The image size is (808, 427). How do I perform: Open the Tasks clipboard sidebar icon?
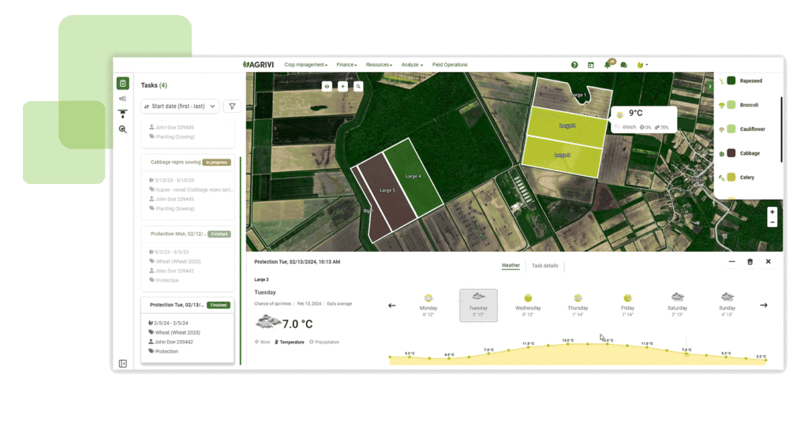122,84
